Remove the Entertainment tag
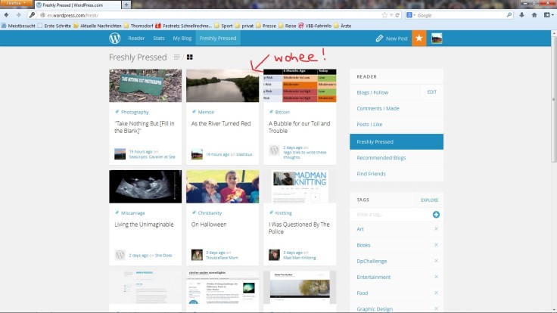 (436, 277)
